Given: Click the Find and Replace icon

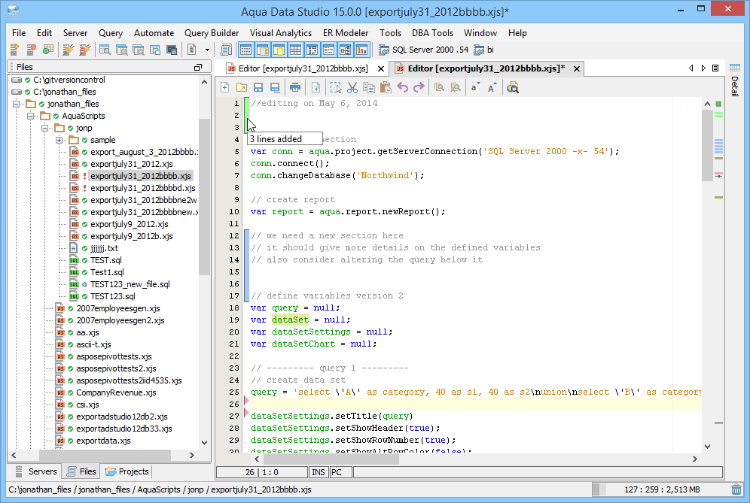Looking at the screenshot, I should coord(456,87).
